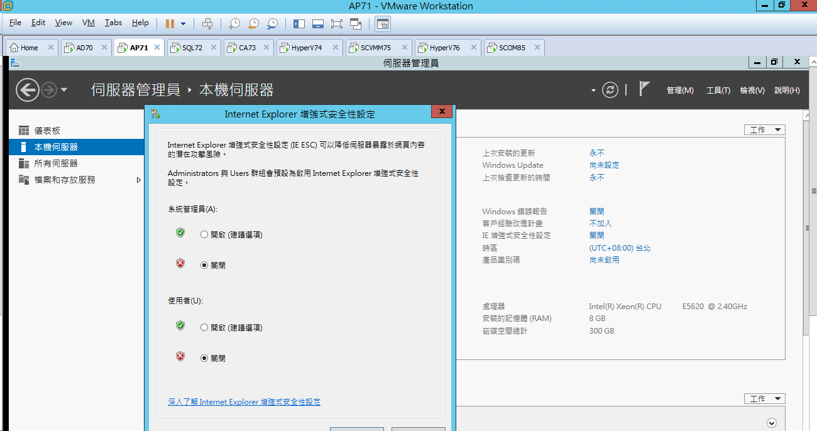This screenshot has height=431, width=817.
Task: Open the 檢視(V) menu
Action: (752, 90)
